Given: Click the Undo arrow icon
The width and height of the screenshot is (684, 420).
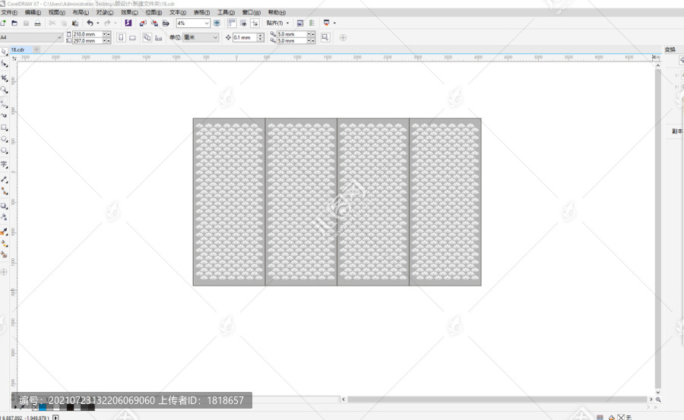Looking at the screenshot, I should tap(90, 23).
